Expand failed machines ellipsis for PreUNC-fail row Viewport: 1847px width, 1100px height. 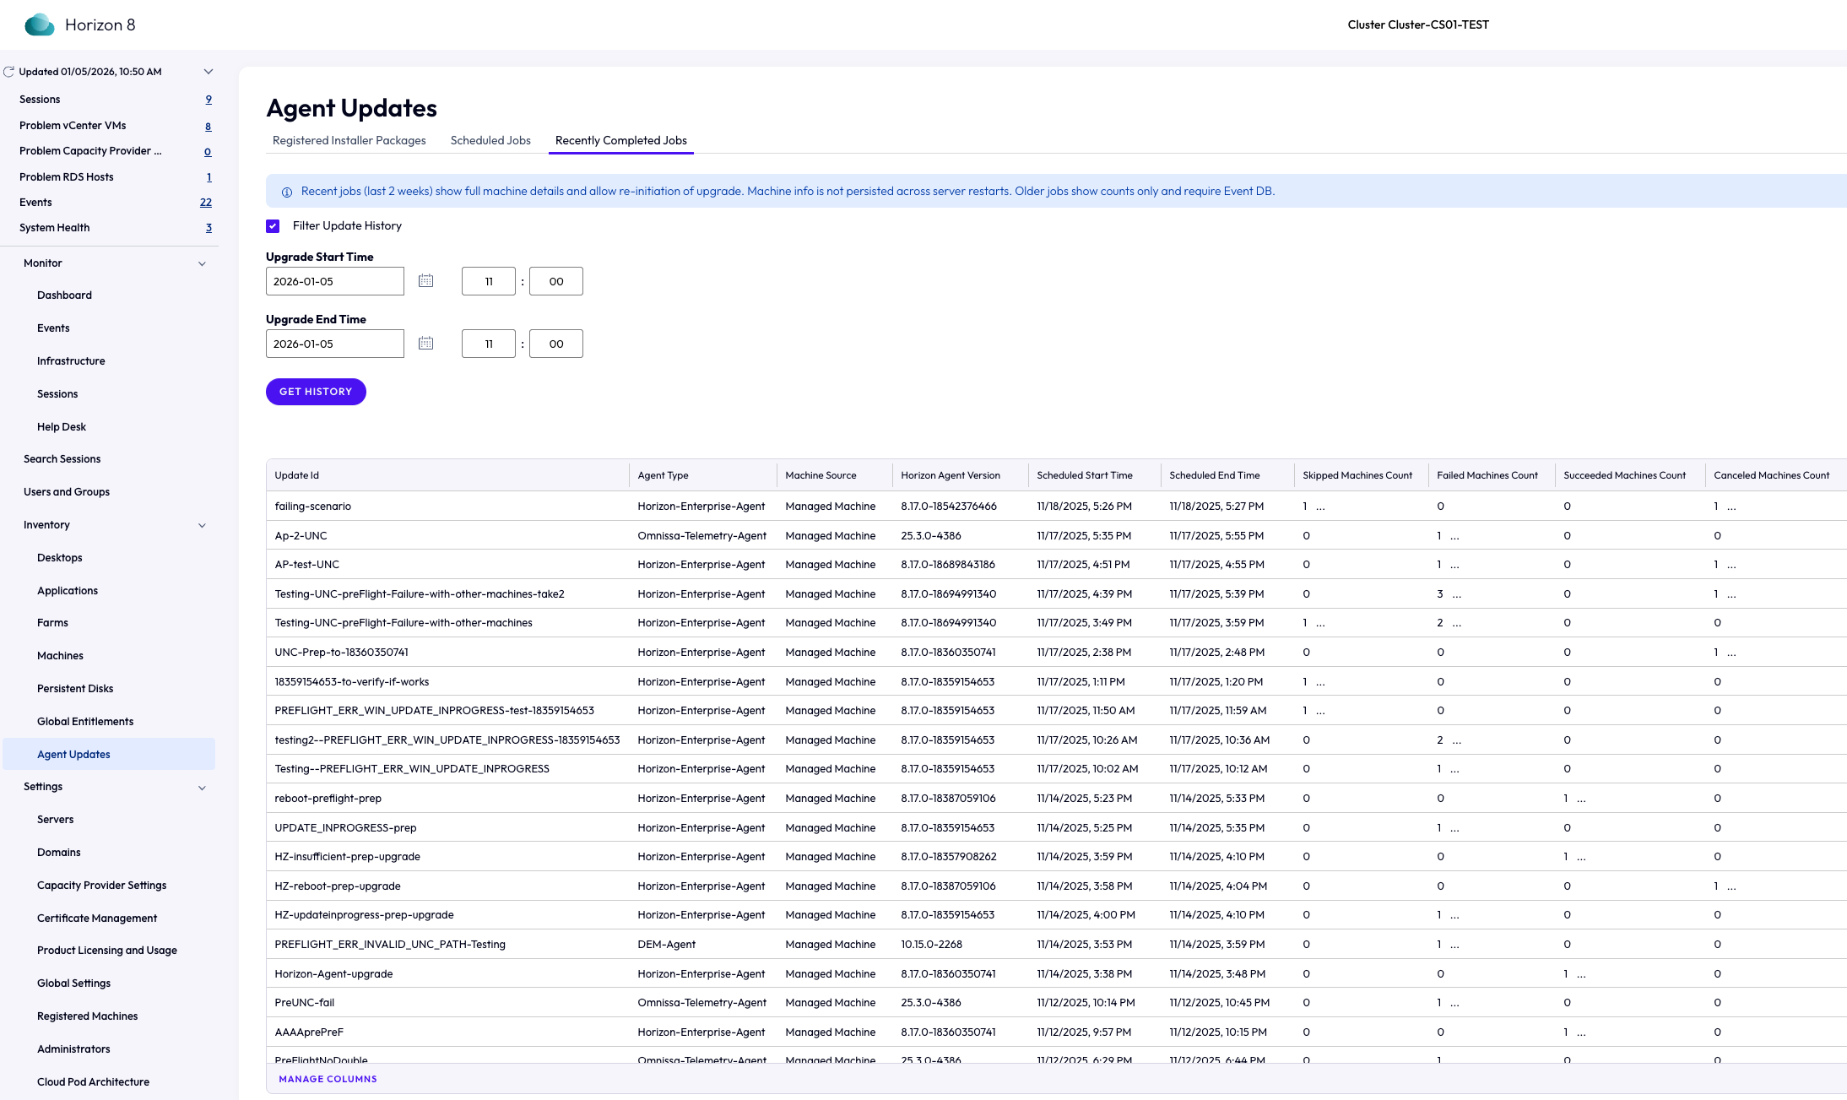[x=1454, y=1004]
